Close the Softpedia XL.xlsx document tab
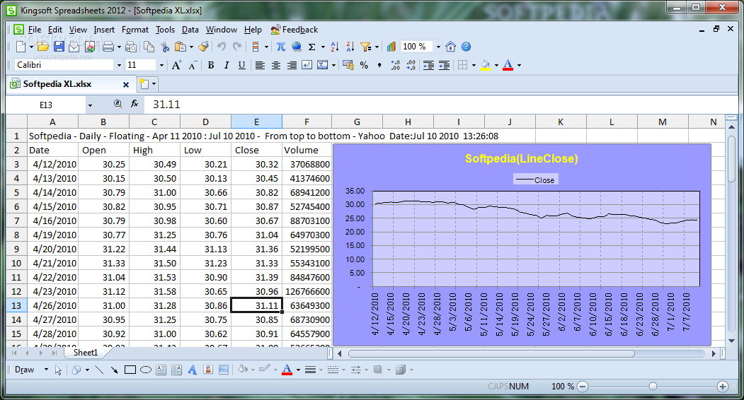This screenshot has height=400, width=744. pos(126,84)
